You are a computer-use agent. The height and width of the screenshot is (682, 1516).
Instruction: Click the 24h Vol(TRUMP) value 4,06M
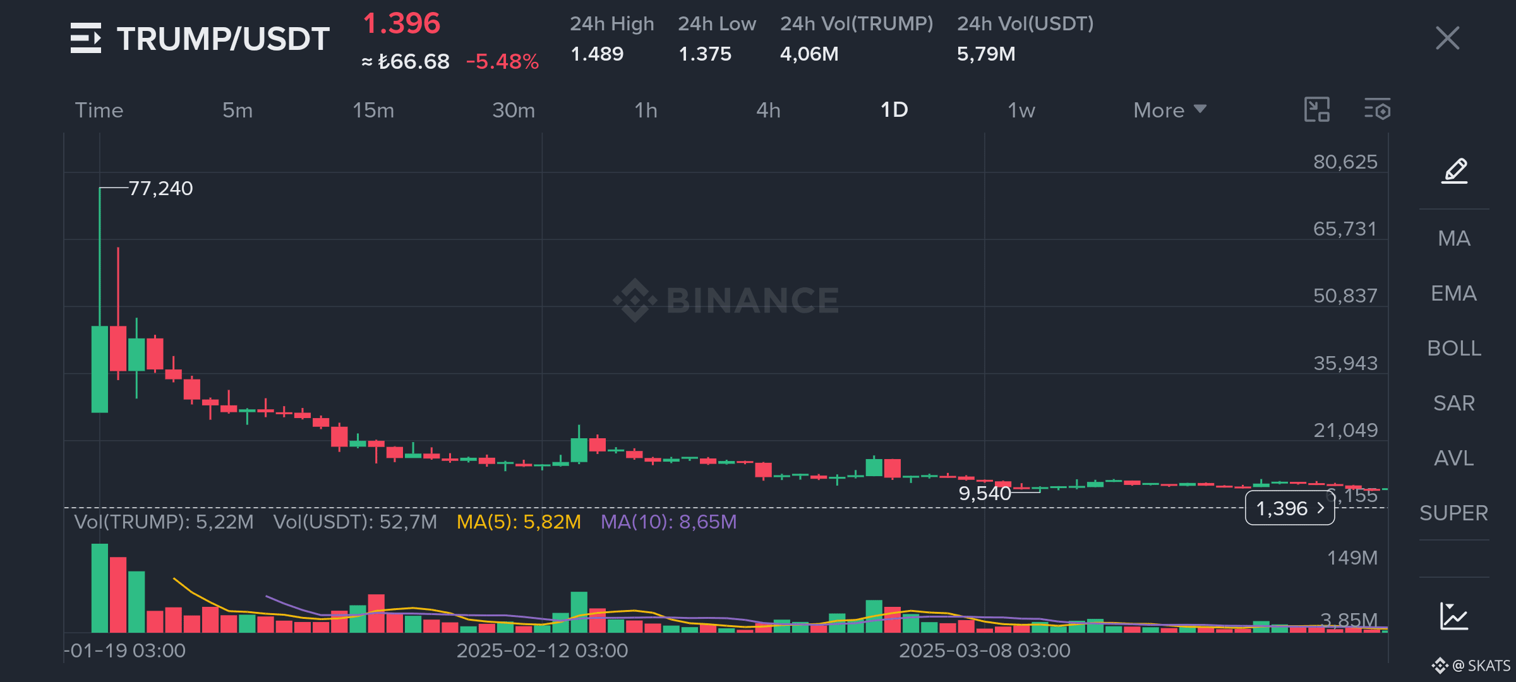pyautogui.click(x=809, y=54)
